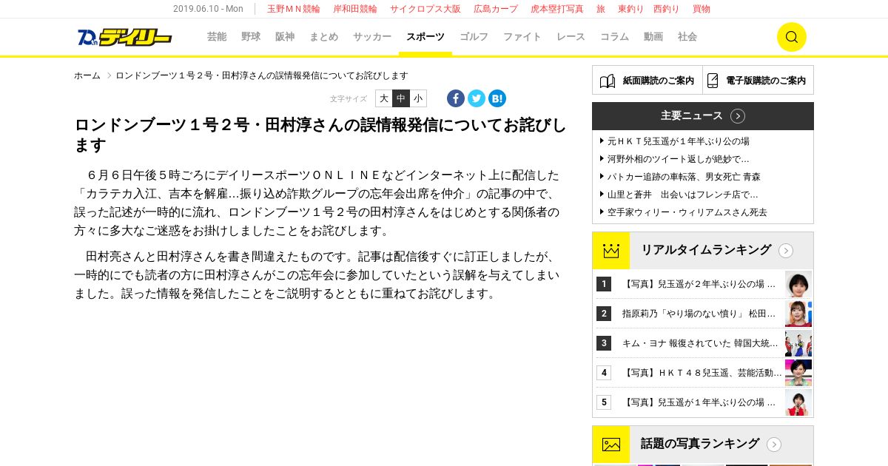Click the newspaper icon beside 紙面購読のご案内
Screen dimensions: 888x466
[x=608, y=81]
